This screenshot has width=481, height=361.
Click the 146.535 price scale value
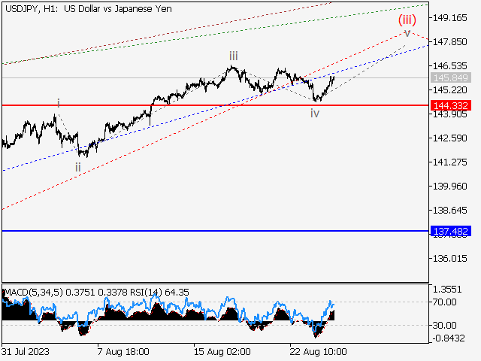click(x=449, y=65)
